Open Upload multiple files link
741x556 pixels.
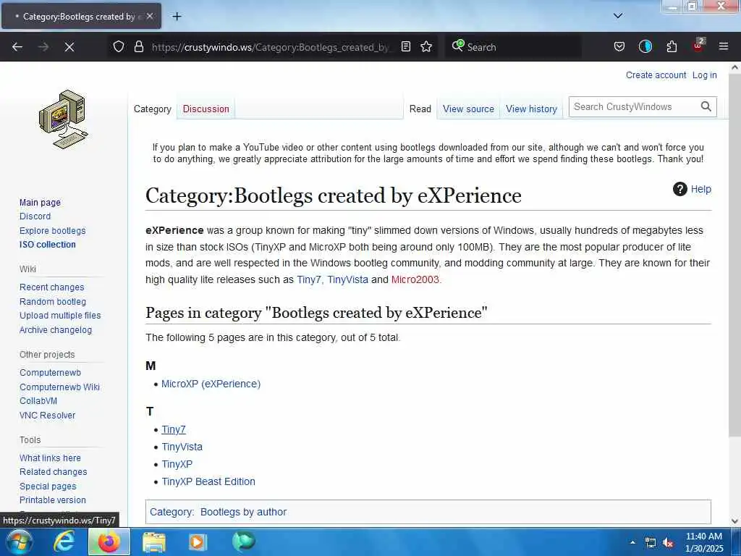coord(60,316)
